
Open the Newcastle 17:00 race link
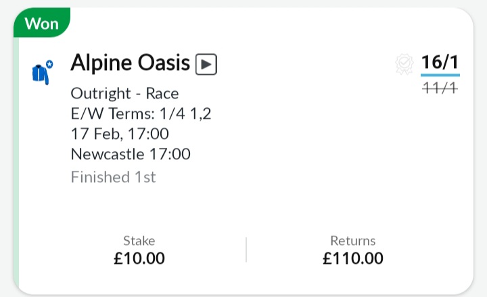[x=131, y=154]
